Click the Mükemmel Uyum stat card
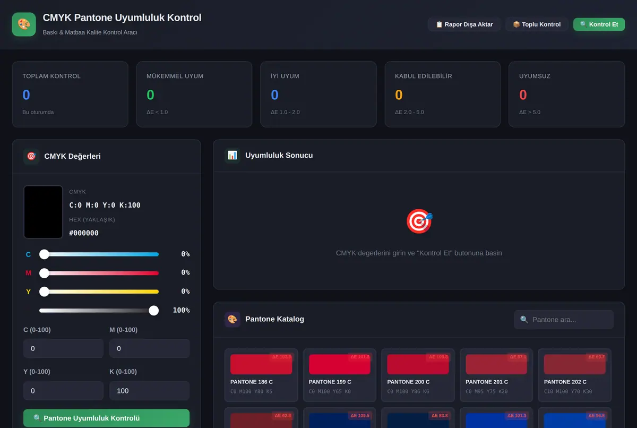 pos(194,94)
